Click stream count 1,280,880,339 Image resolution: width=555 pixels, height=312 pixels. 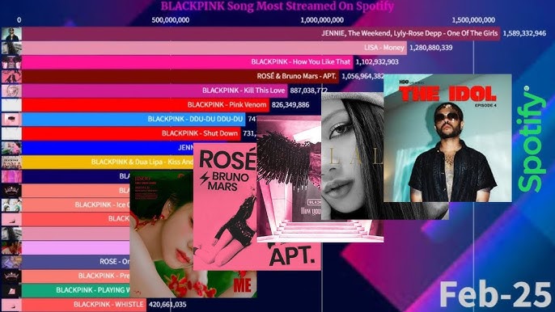430,48
